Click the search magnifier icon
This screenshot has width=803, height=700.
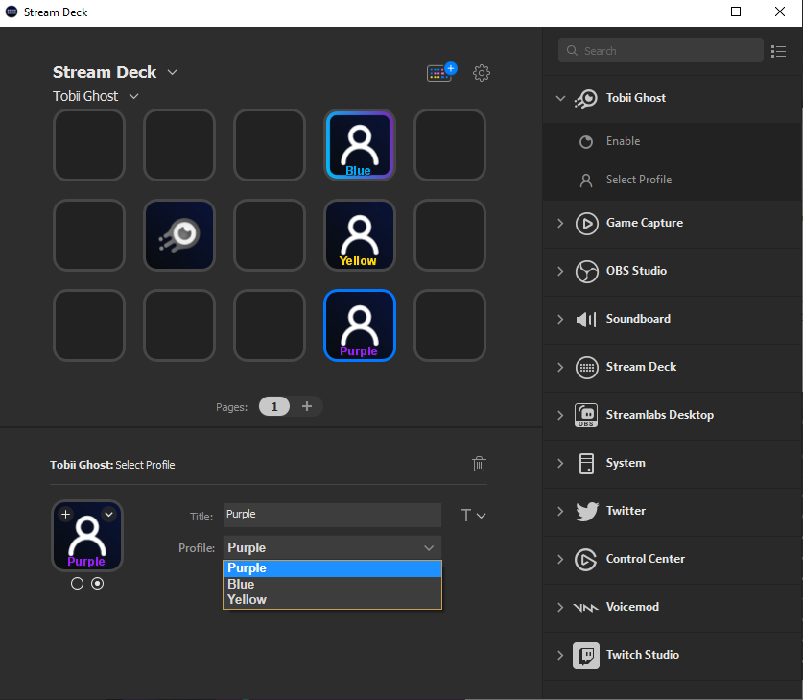click(572, 50)
